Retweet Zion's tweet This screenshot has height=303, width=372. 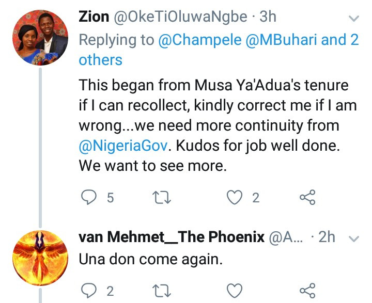click(x=162, y=198)
